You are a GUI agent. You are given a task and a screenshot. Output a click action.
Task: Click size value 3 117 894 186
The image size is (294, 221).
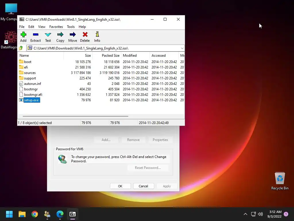(81, 73)
